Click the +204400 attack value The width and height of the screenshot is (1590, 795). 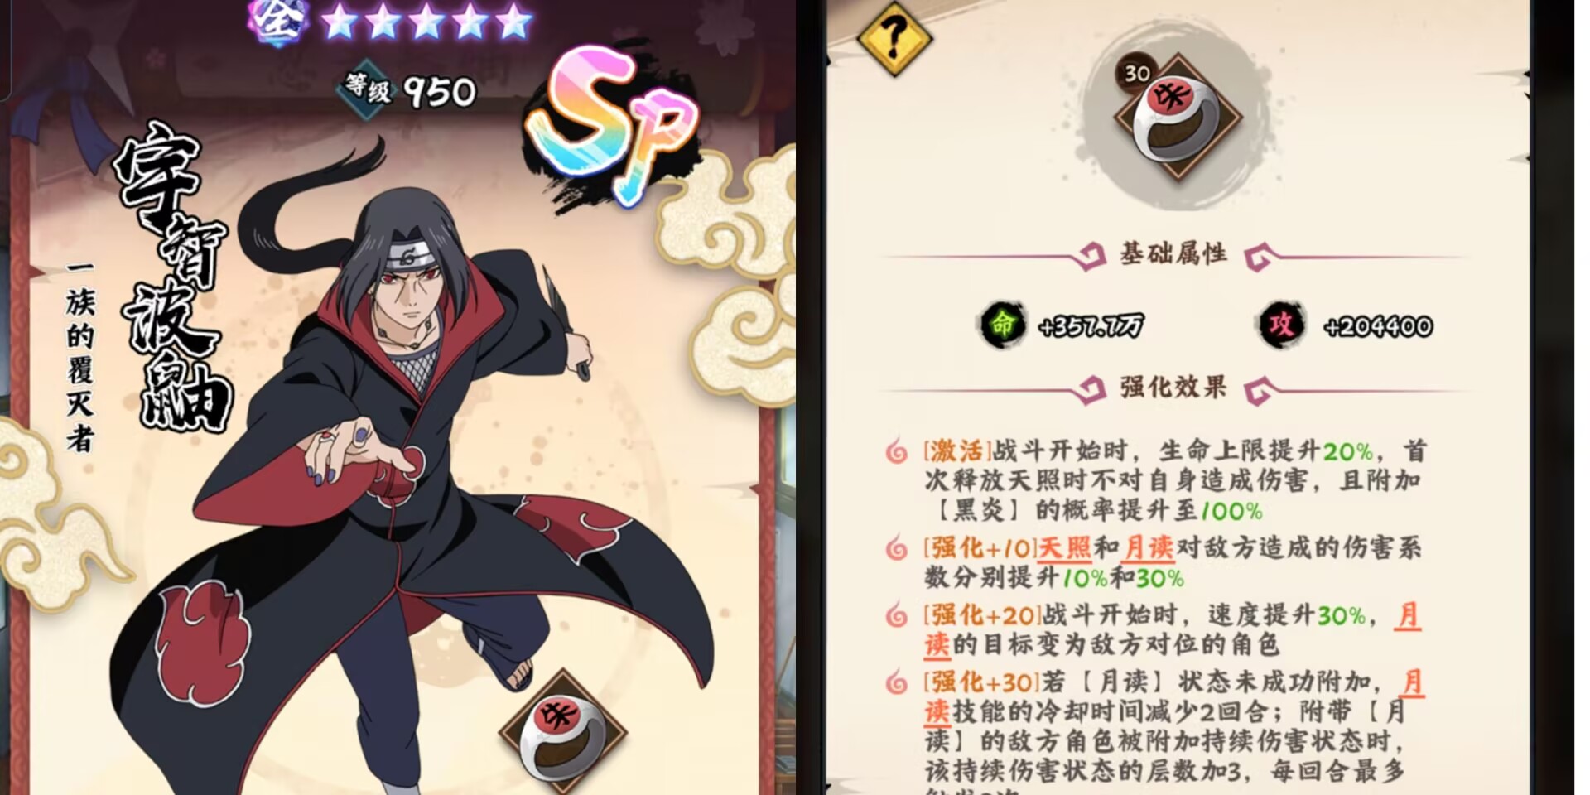(1378, 327)
